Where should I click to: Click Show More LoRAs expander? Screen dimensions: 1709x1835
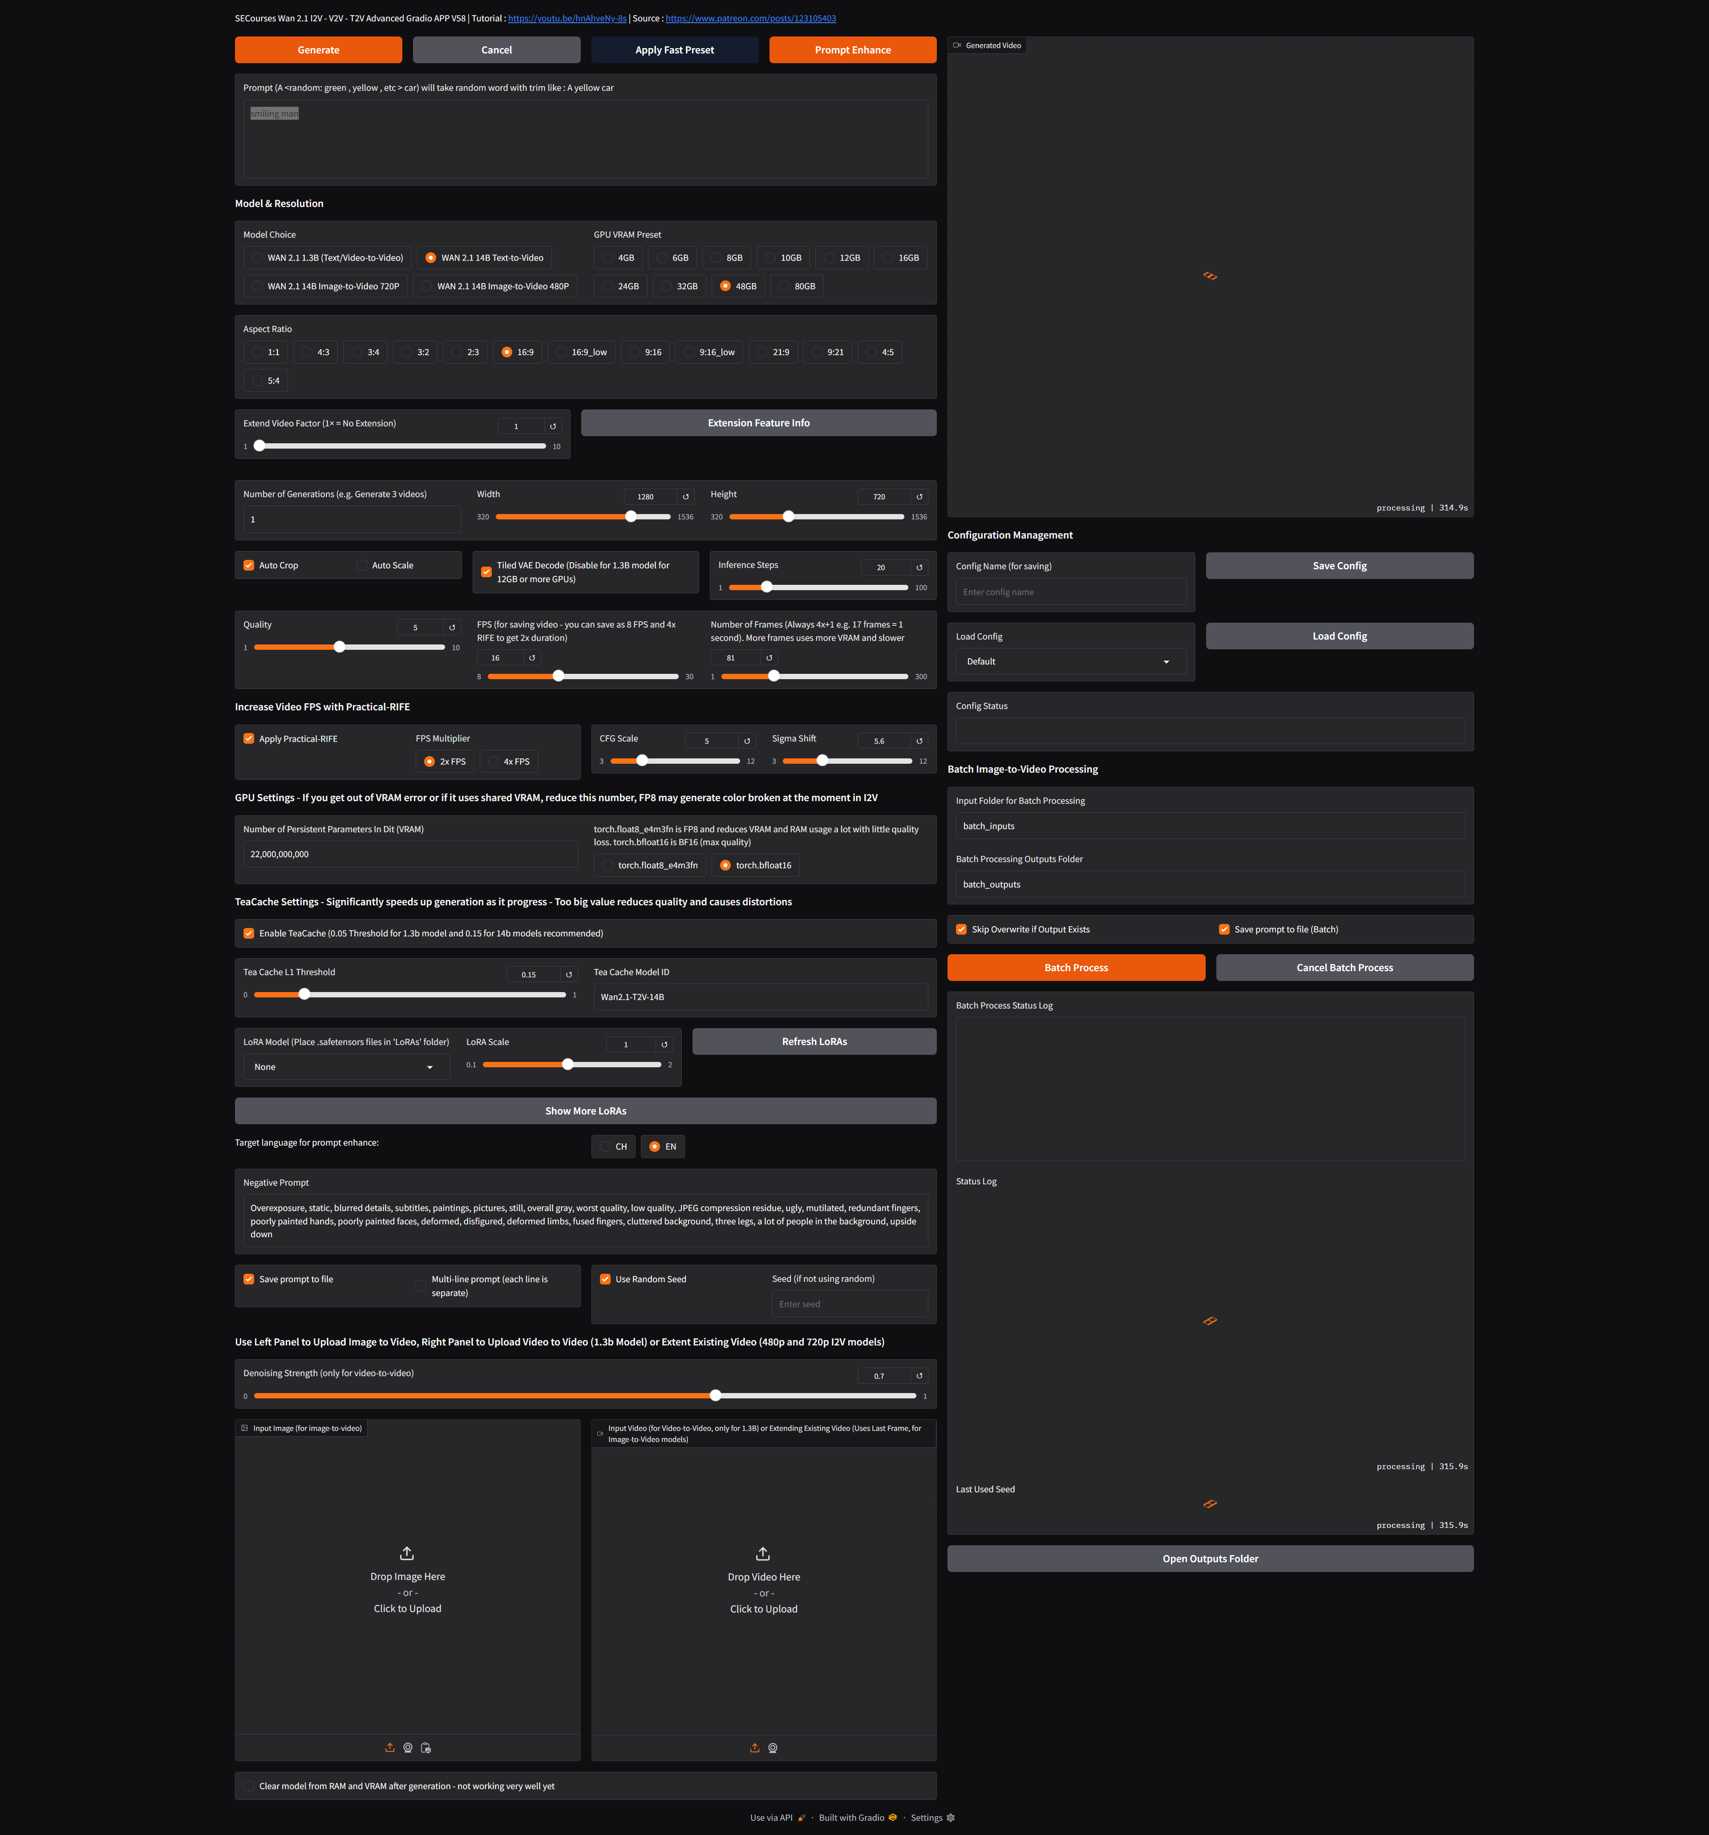click(585, 1110)
